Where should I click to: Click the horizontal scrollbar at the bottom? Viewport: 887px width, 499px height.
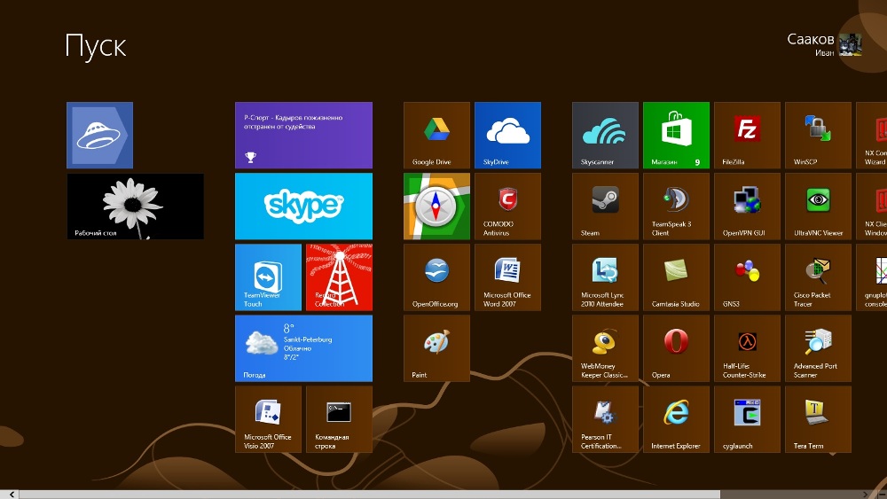443,494
